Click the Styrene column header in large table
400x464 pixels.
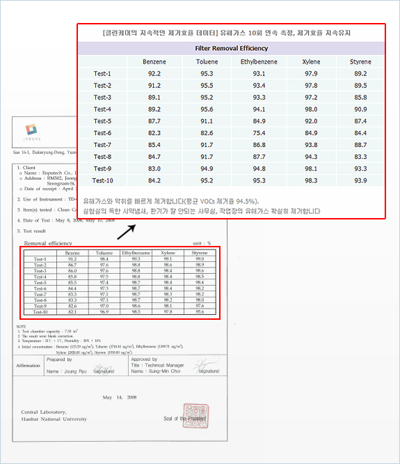click(x=360, y=62)
